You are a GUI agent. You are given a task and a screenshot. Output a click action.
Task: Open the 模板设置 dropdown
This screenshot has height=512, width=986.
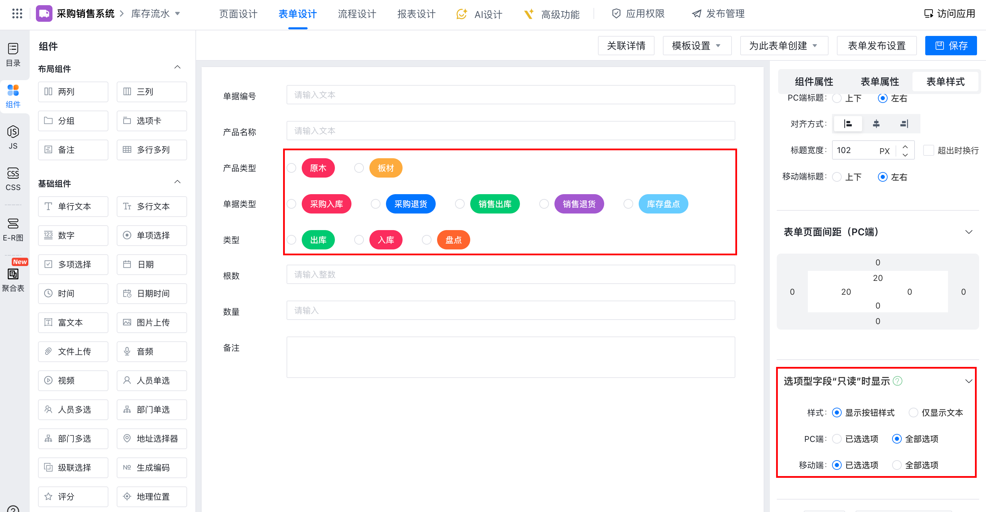pyautogui.click(x=696, y=46)
